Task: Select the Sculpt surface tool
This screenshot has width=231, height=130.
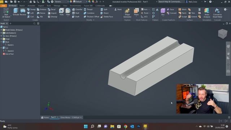Action: pos(183,17)
